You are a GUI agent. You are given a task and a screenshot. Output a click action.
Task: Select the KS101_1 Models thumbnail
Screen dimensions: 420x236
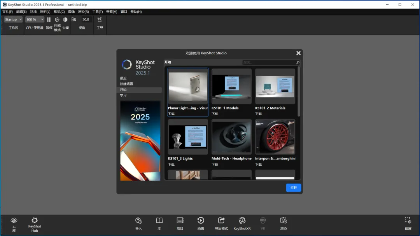231,86
